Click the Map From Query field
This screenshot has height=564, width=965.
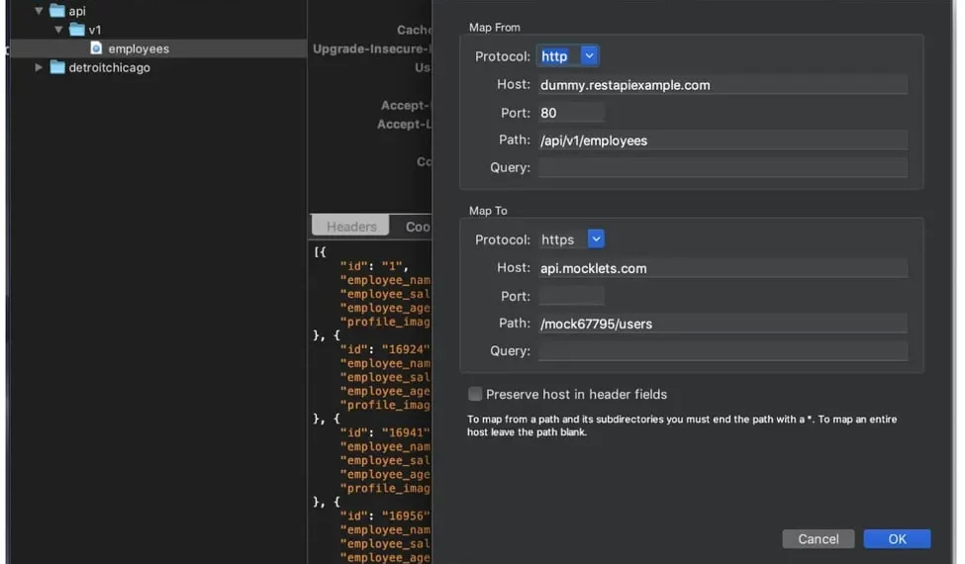point(723,167)
